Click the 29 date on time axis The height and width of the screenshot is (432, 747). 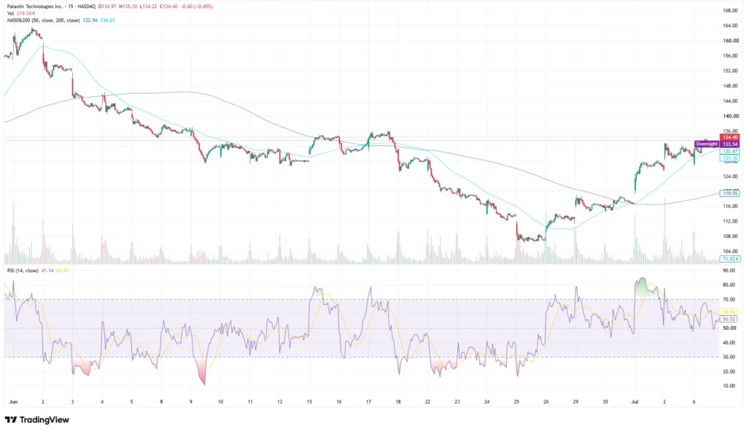pos(576,402)
